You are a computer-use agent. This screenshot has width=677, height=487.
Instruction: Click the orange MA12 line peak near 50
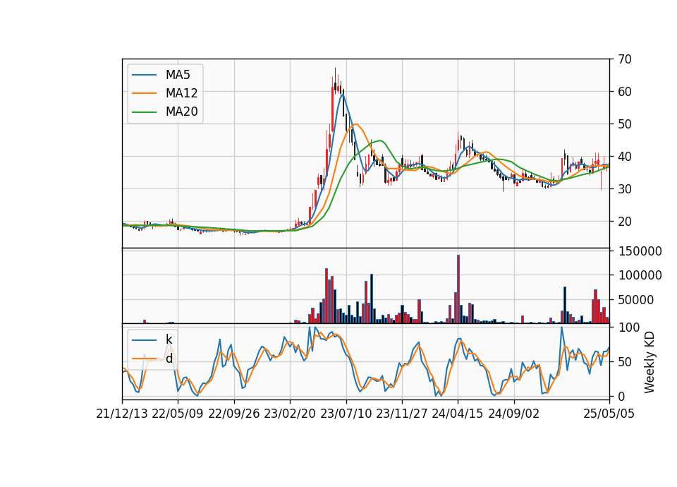tap(355, 124)
